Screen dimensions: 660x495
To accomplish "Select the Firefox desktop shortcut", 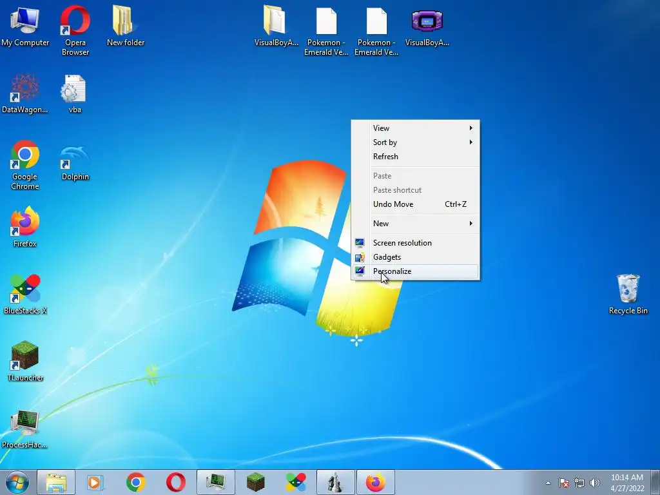I will 25,226.
